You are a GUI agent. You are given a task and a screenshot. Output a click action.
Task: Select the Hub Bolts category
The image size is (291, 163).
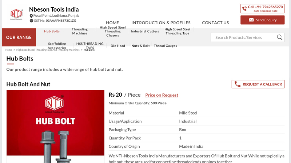52,31
